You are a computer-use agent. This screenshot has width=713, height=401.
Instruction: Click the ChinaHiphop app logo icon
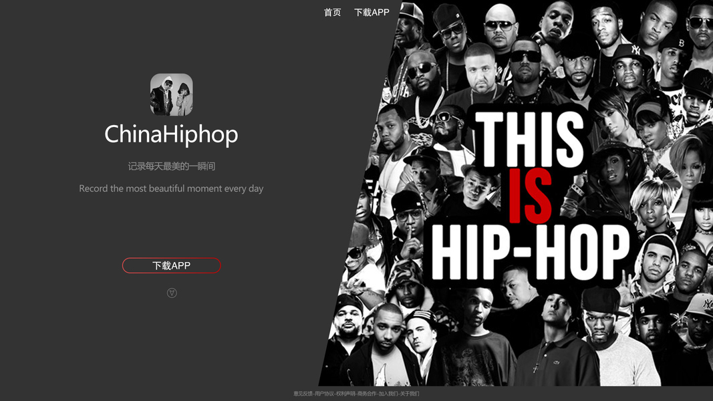coord(172,94)
